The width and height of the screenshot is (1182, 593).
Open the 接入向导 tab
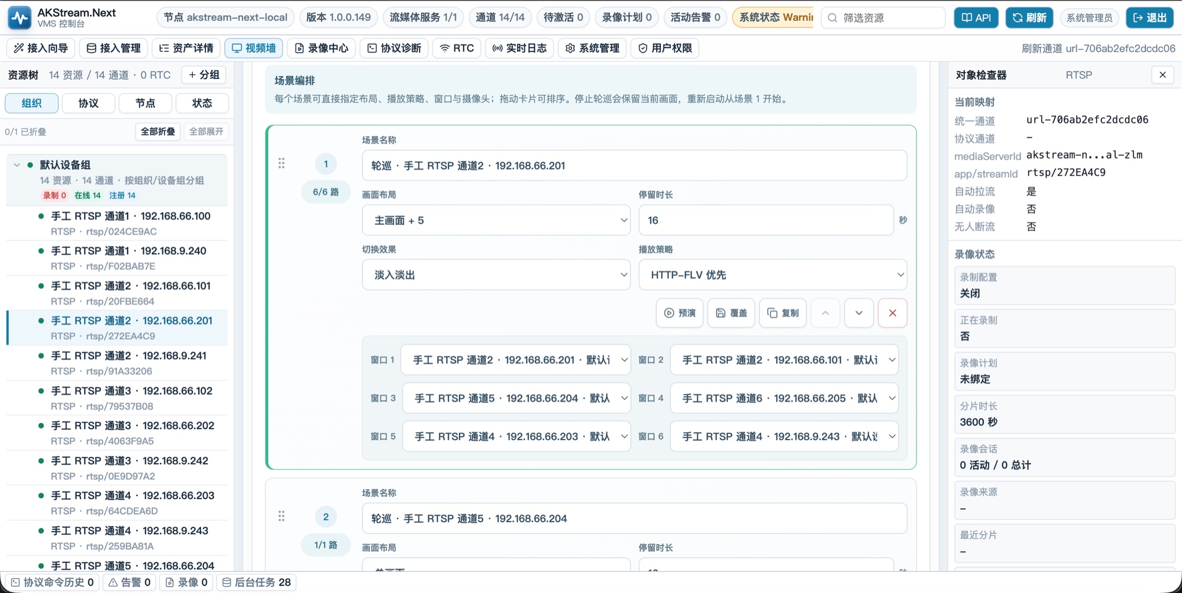[x=41, y=48]
